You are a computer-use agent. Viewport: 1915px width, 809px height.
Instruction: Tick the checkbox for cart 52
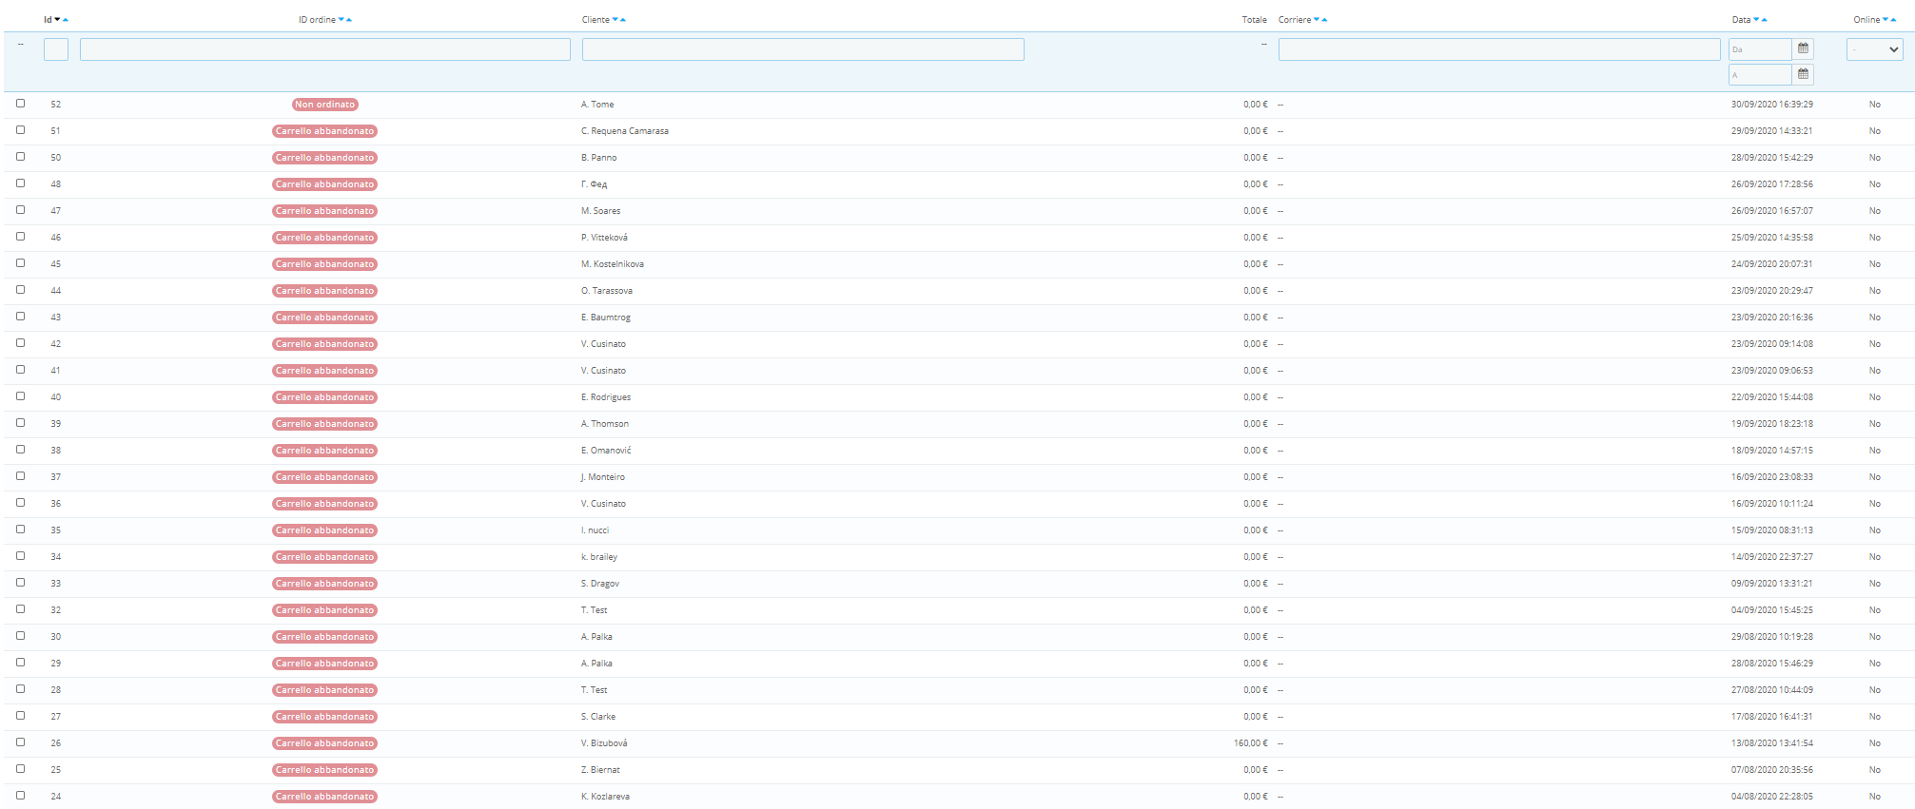(x=20, y=104)
